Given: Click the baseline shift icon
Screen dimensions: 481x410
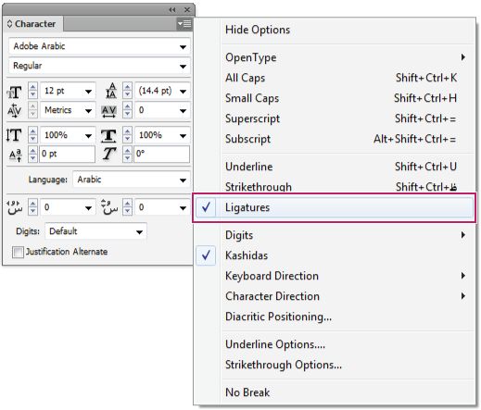Looking at the screenshot, I should (15, 155).
